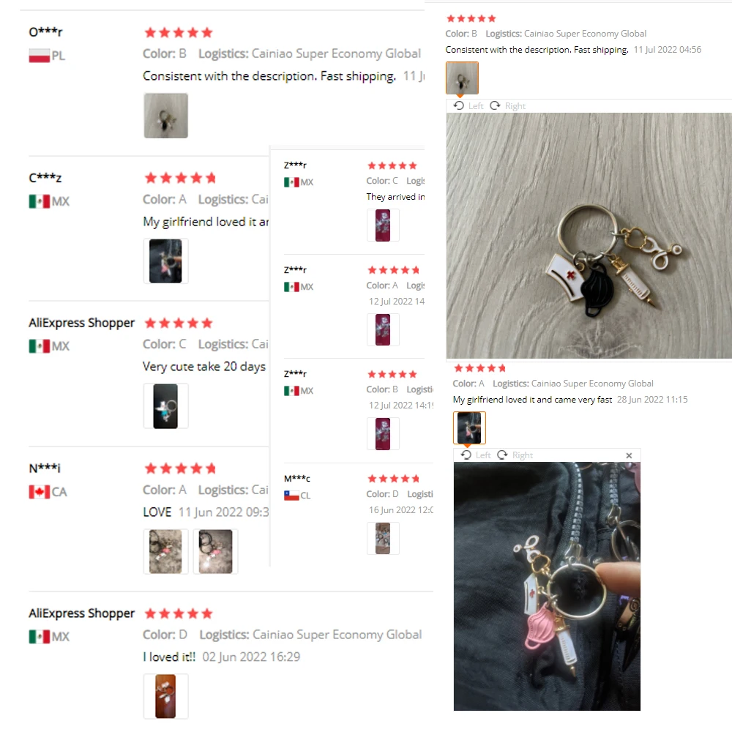Rotate the pink mask keychain photo right

click(x=515, y=455)
